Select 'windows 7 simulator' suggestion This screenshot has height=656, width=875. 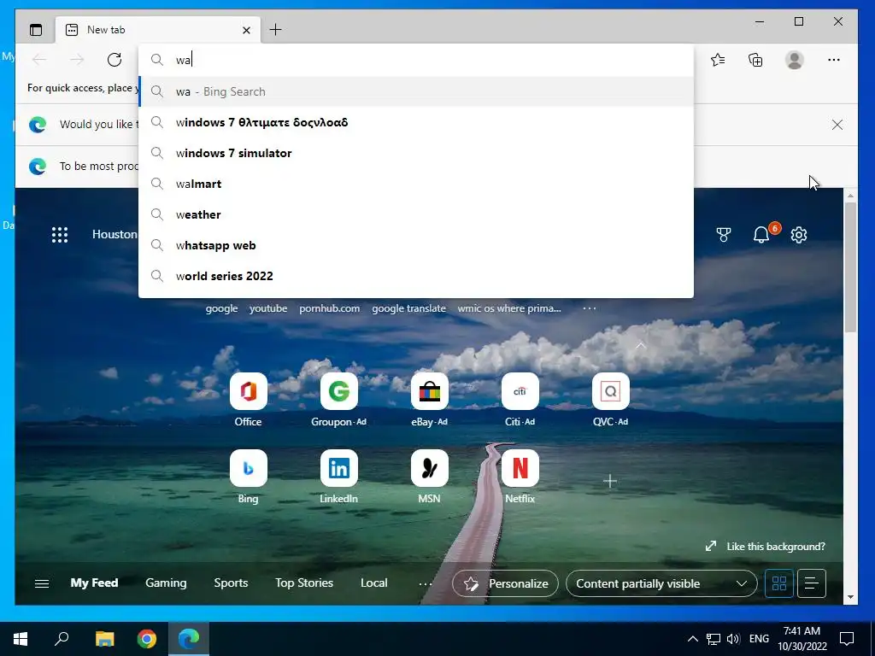[x=416, y=153]
